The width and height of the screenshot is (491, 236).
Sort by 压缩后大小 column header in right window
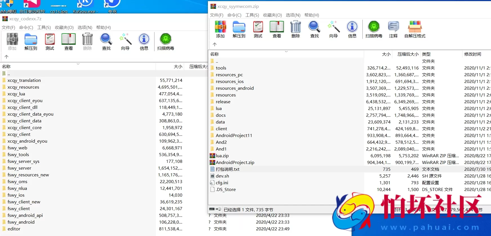point(408,54)
